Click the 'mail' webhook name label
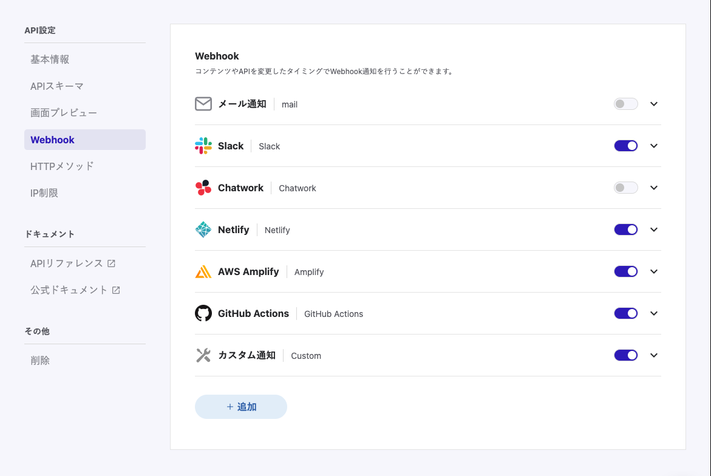The height and width of the screenshot is (476, 711). (289, 104)
